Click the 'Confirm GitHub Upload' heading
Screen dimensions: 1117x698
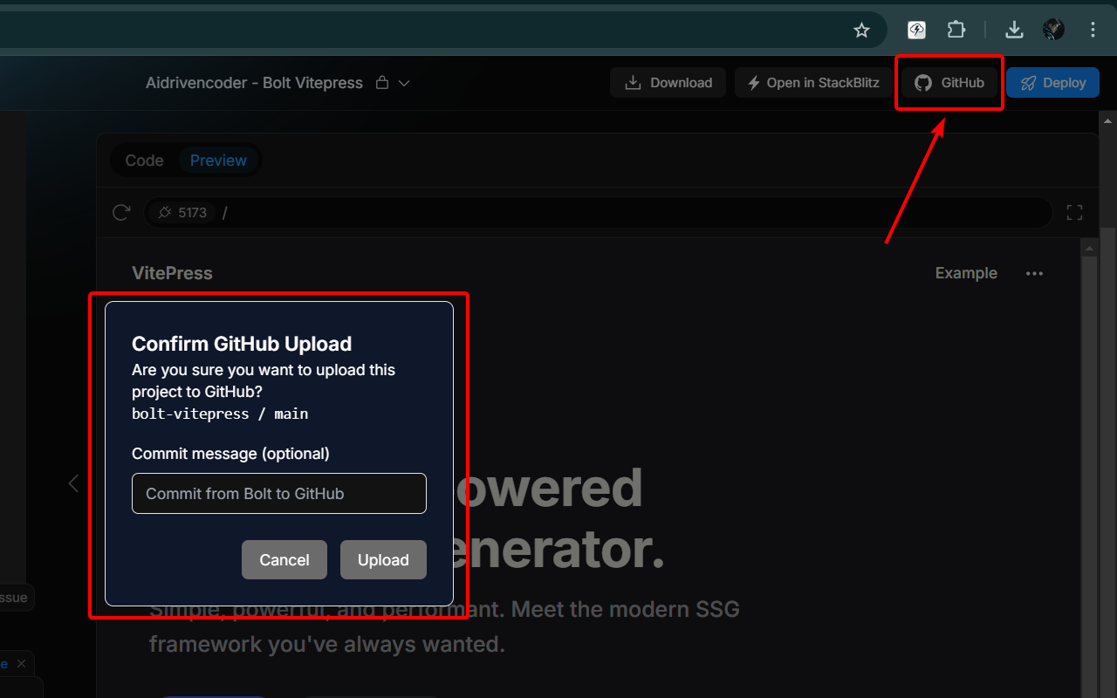coord(242,344)
